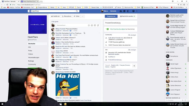This screenshot has width=189, height=106.
Task: Like the Kwok Hon Kit Jack comment
Action: coord(58,48)
